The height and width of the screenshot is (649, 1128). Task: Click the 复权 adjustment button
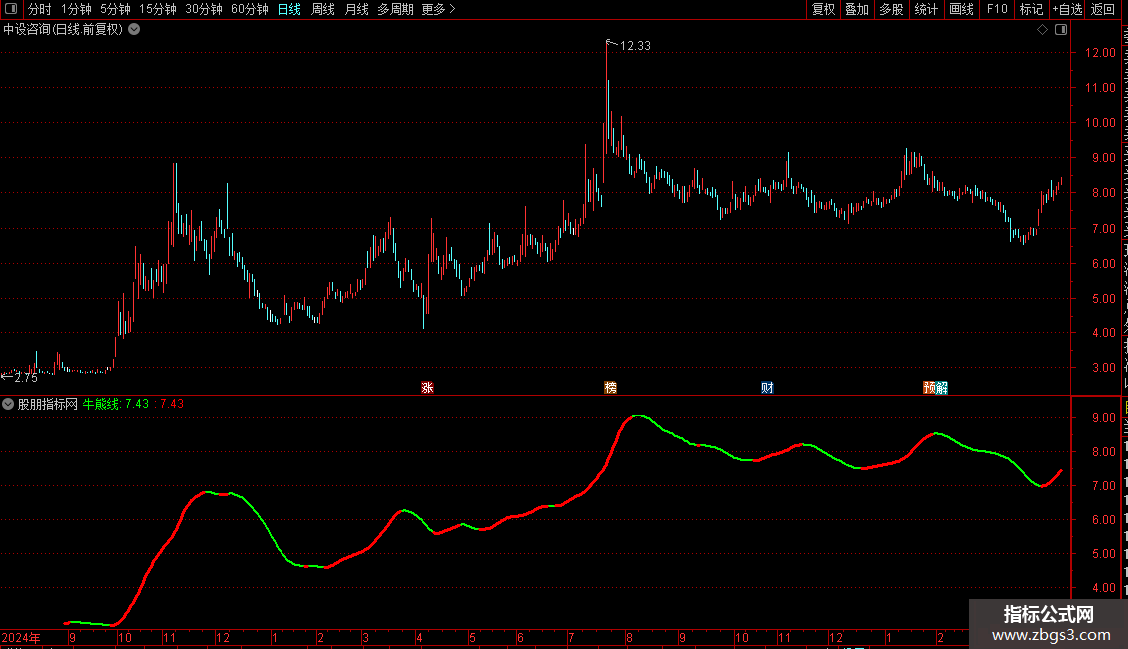coord(823,9)
